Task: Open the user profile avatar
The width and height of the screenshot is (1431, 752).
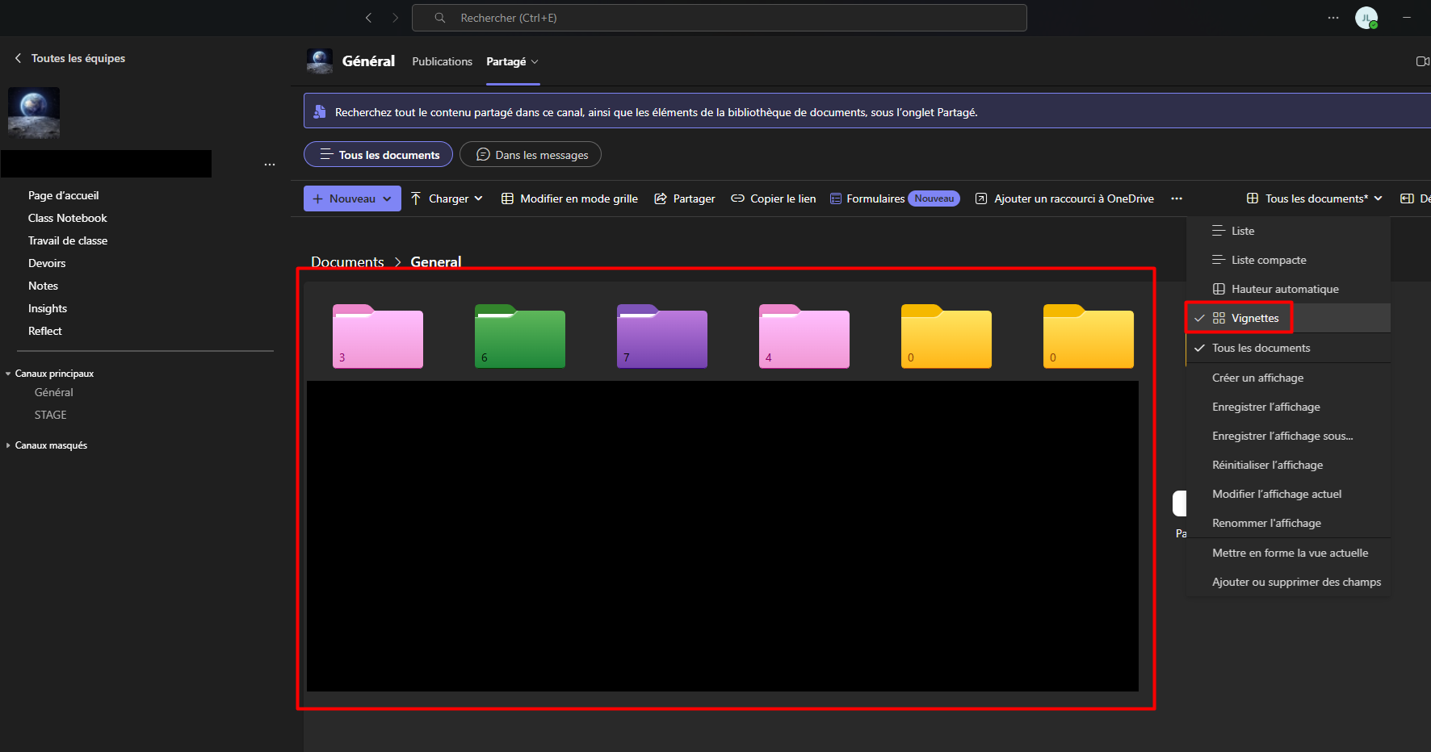Action: point(1366,18)
